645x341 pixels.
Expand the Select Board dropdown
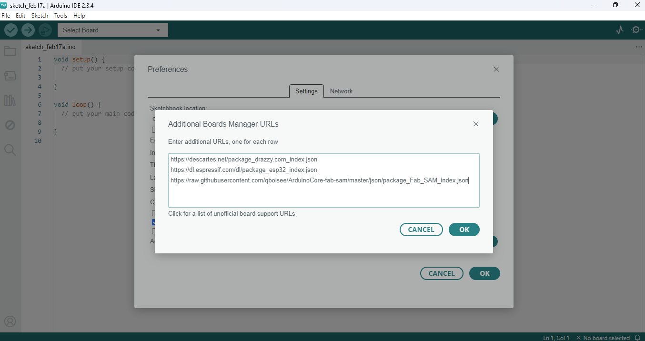tap(112, 30)
